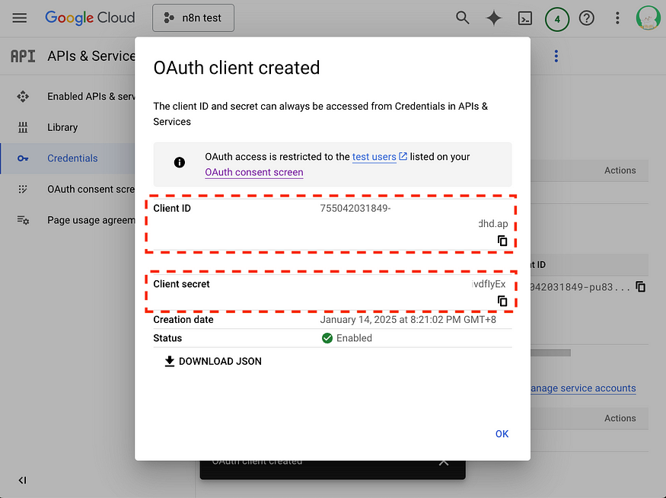The image size is (666, 498).
Task: Open Gemini AI sparkle assistant
Action: (x=493, y=18)
